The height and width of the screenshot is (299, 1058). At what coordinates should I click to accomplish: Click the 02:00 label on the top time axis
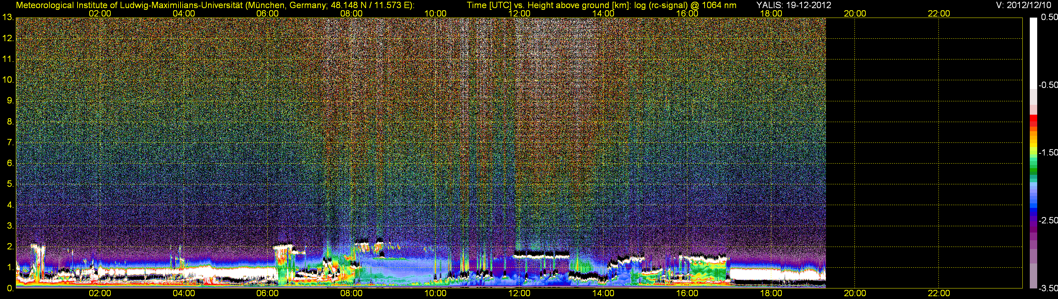click(100, 13)
